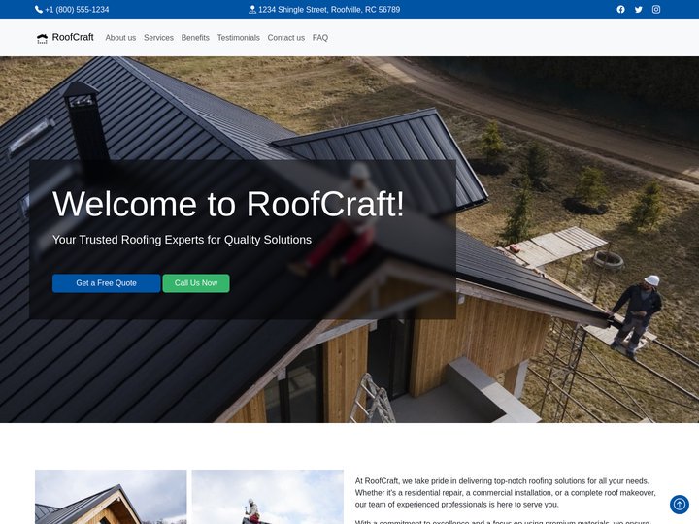Open the Services nav link
699x524 pixels.
click(x=158, y=38)
